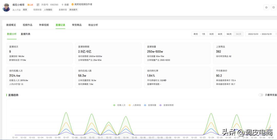Click the green peak above 12-07

pos(66,113)
